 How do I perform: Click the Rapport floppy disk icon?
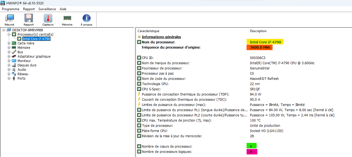pyautogui.click(x=29, y=20)
